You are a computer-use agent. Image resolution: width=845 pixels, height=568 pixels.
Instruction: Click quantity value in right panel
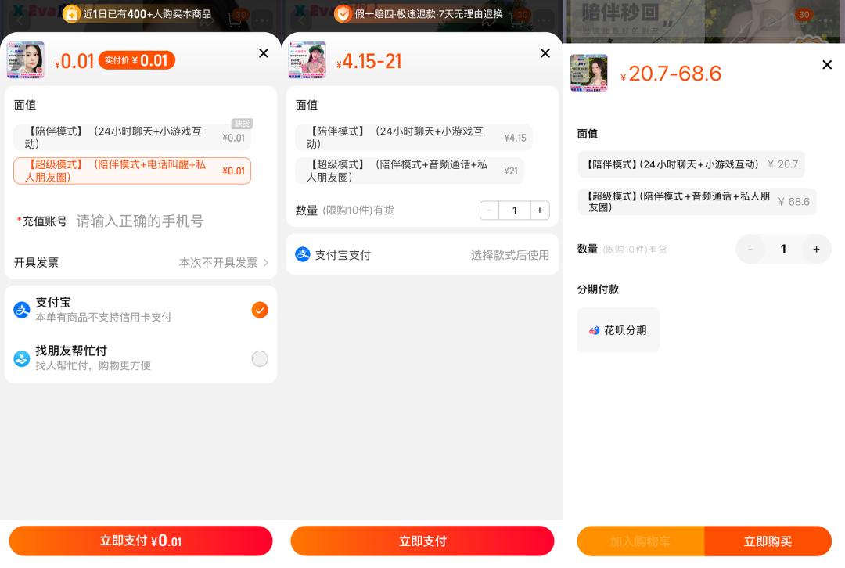pyautogui.click(x=783, y=249)
